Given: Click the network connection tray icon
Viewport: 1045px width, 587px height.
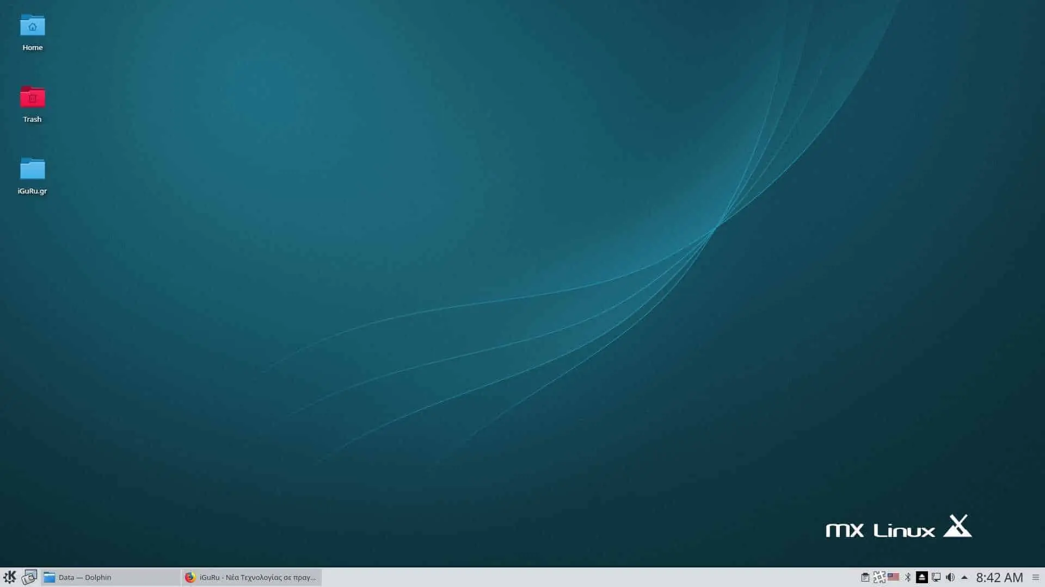Looking at the screenshot, I should (936, 577).
